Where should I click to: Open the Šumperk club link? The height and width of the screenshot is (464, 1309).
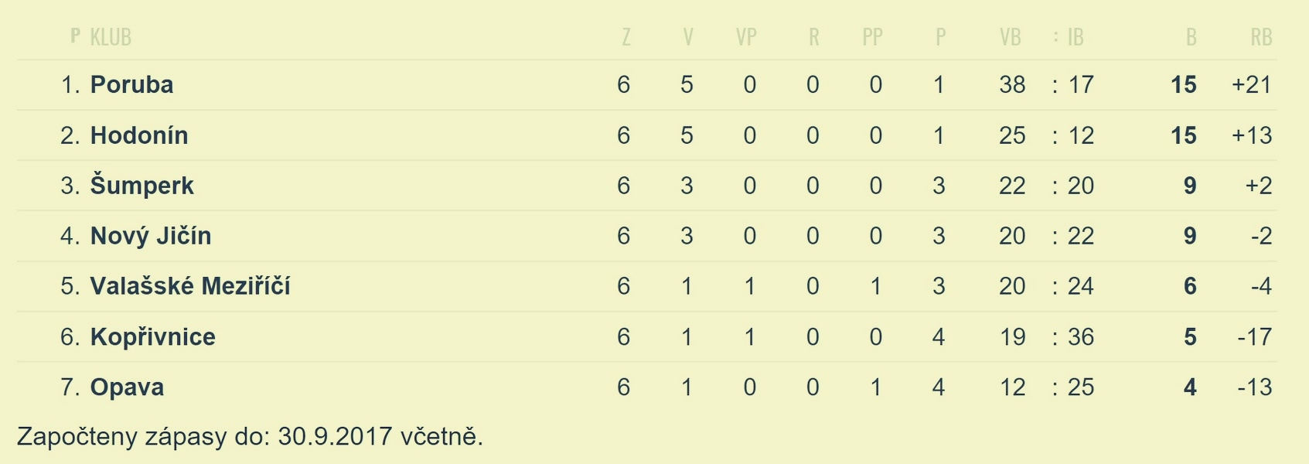tap(142, 185)
